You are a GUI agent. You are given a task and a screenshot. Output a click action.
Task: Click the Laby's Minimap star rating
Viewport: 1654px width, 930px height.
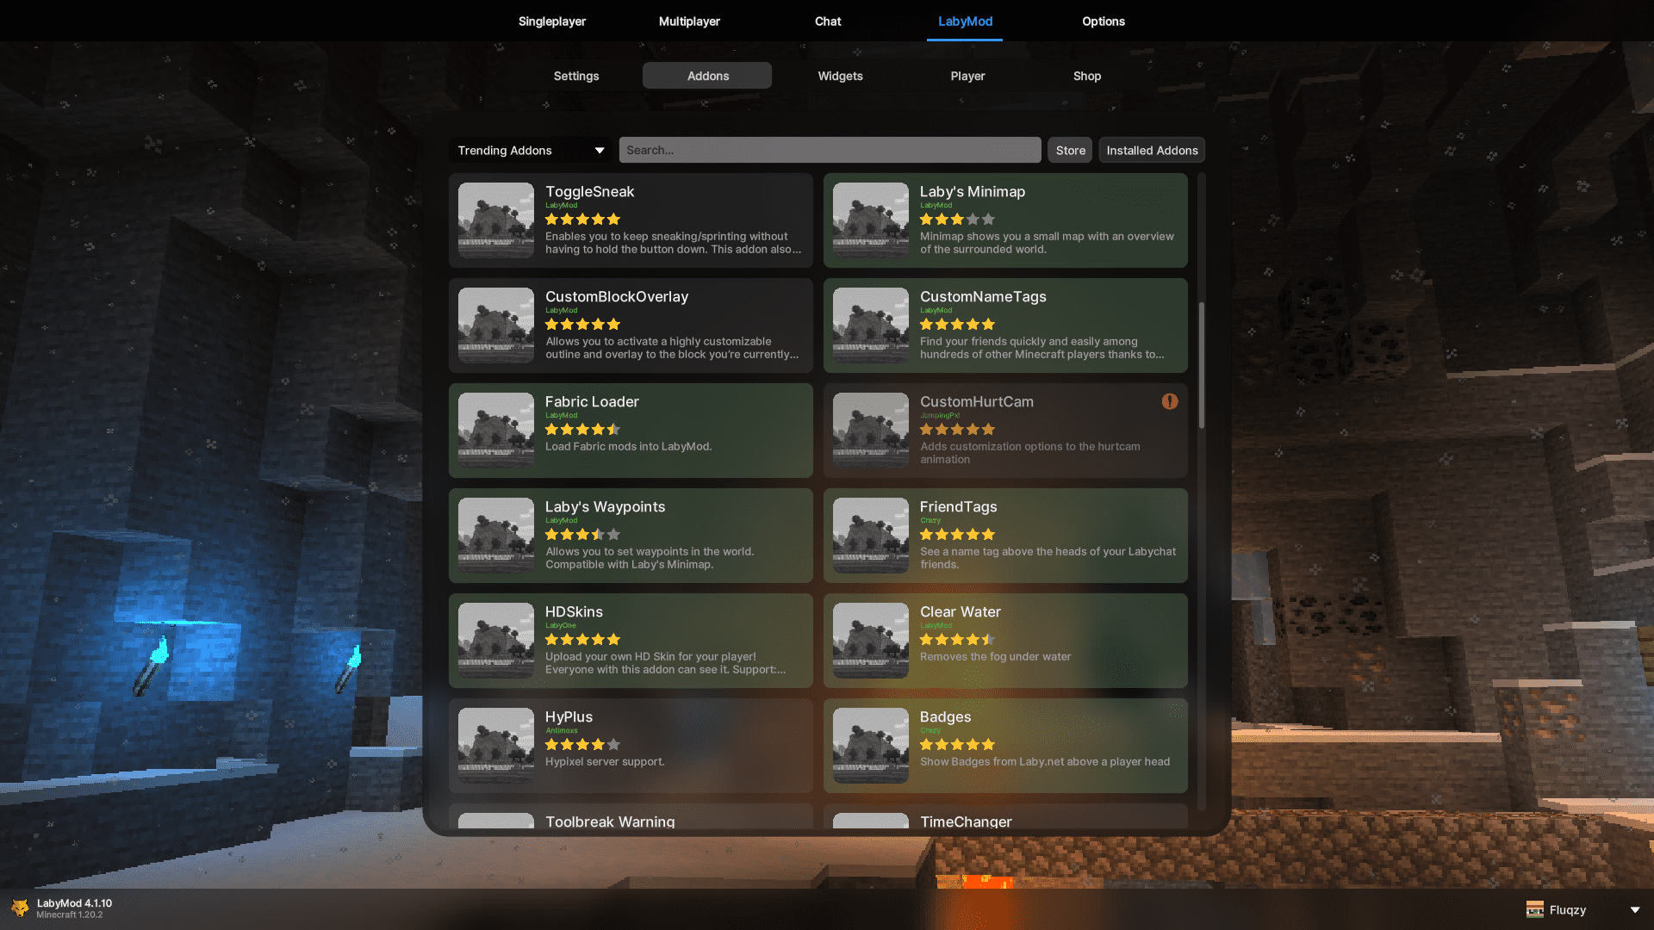coord(957,220)
